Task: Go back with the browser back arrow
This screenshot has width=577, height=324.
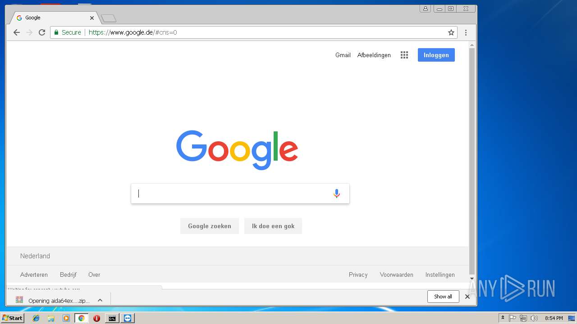Action: [17, 32]
